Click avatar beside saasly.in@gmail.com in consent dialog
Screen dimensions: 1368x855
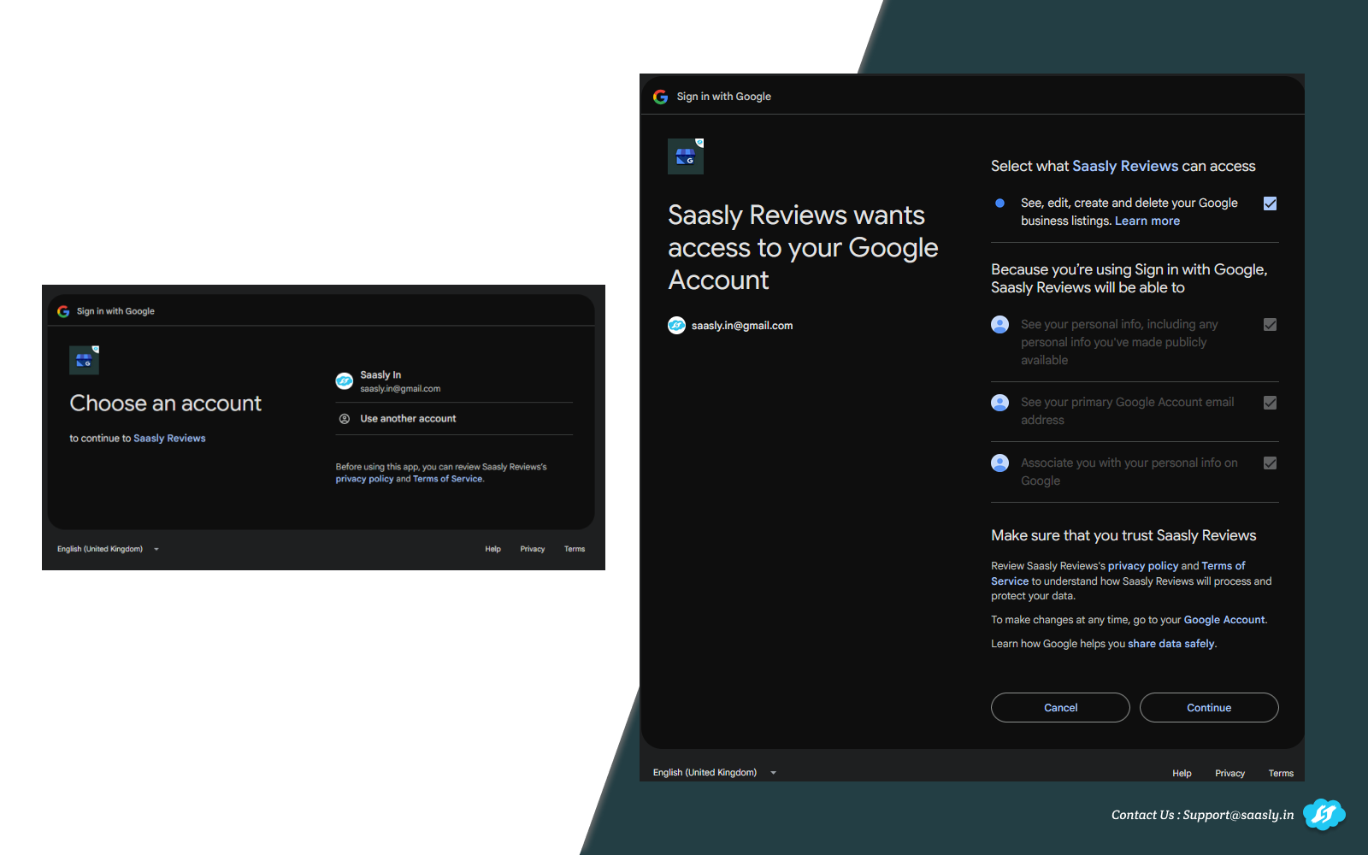tap(676, 326)
